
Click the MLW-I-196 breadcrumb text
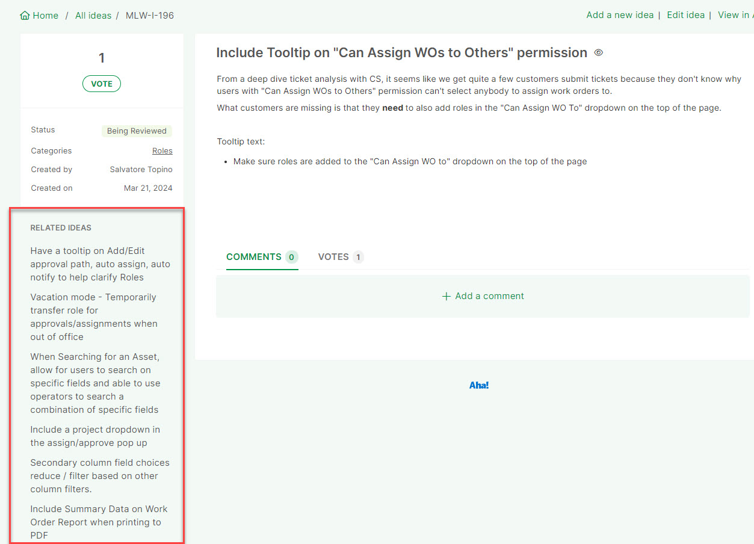(150, 16)
